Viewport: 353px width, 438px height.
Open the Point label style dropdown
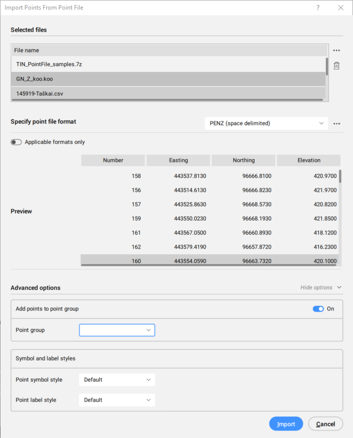(117, 400)
